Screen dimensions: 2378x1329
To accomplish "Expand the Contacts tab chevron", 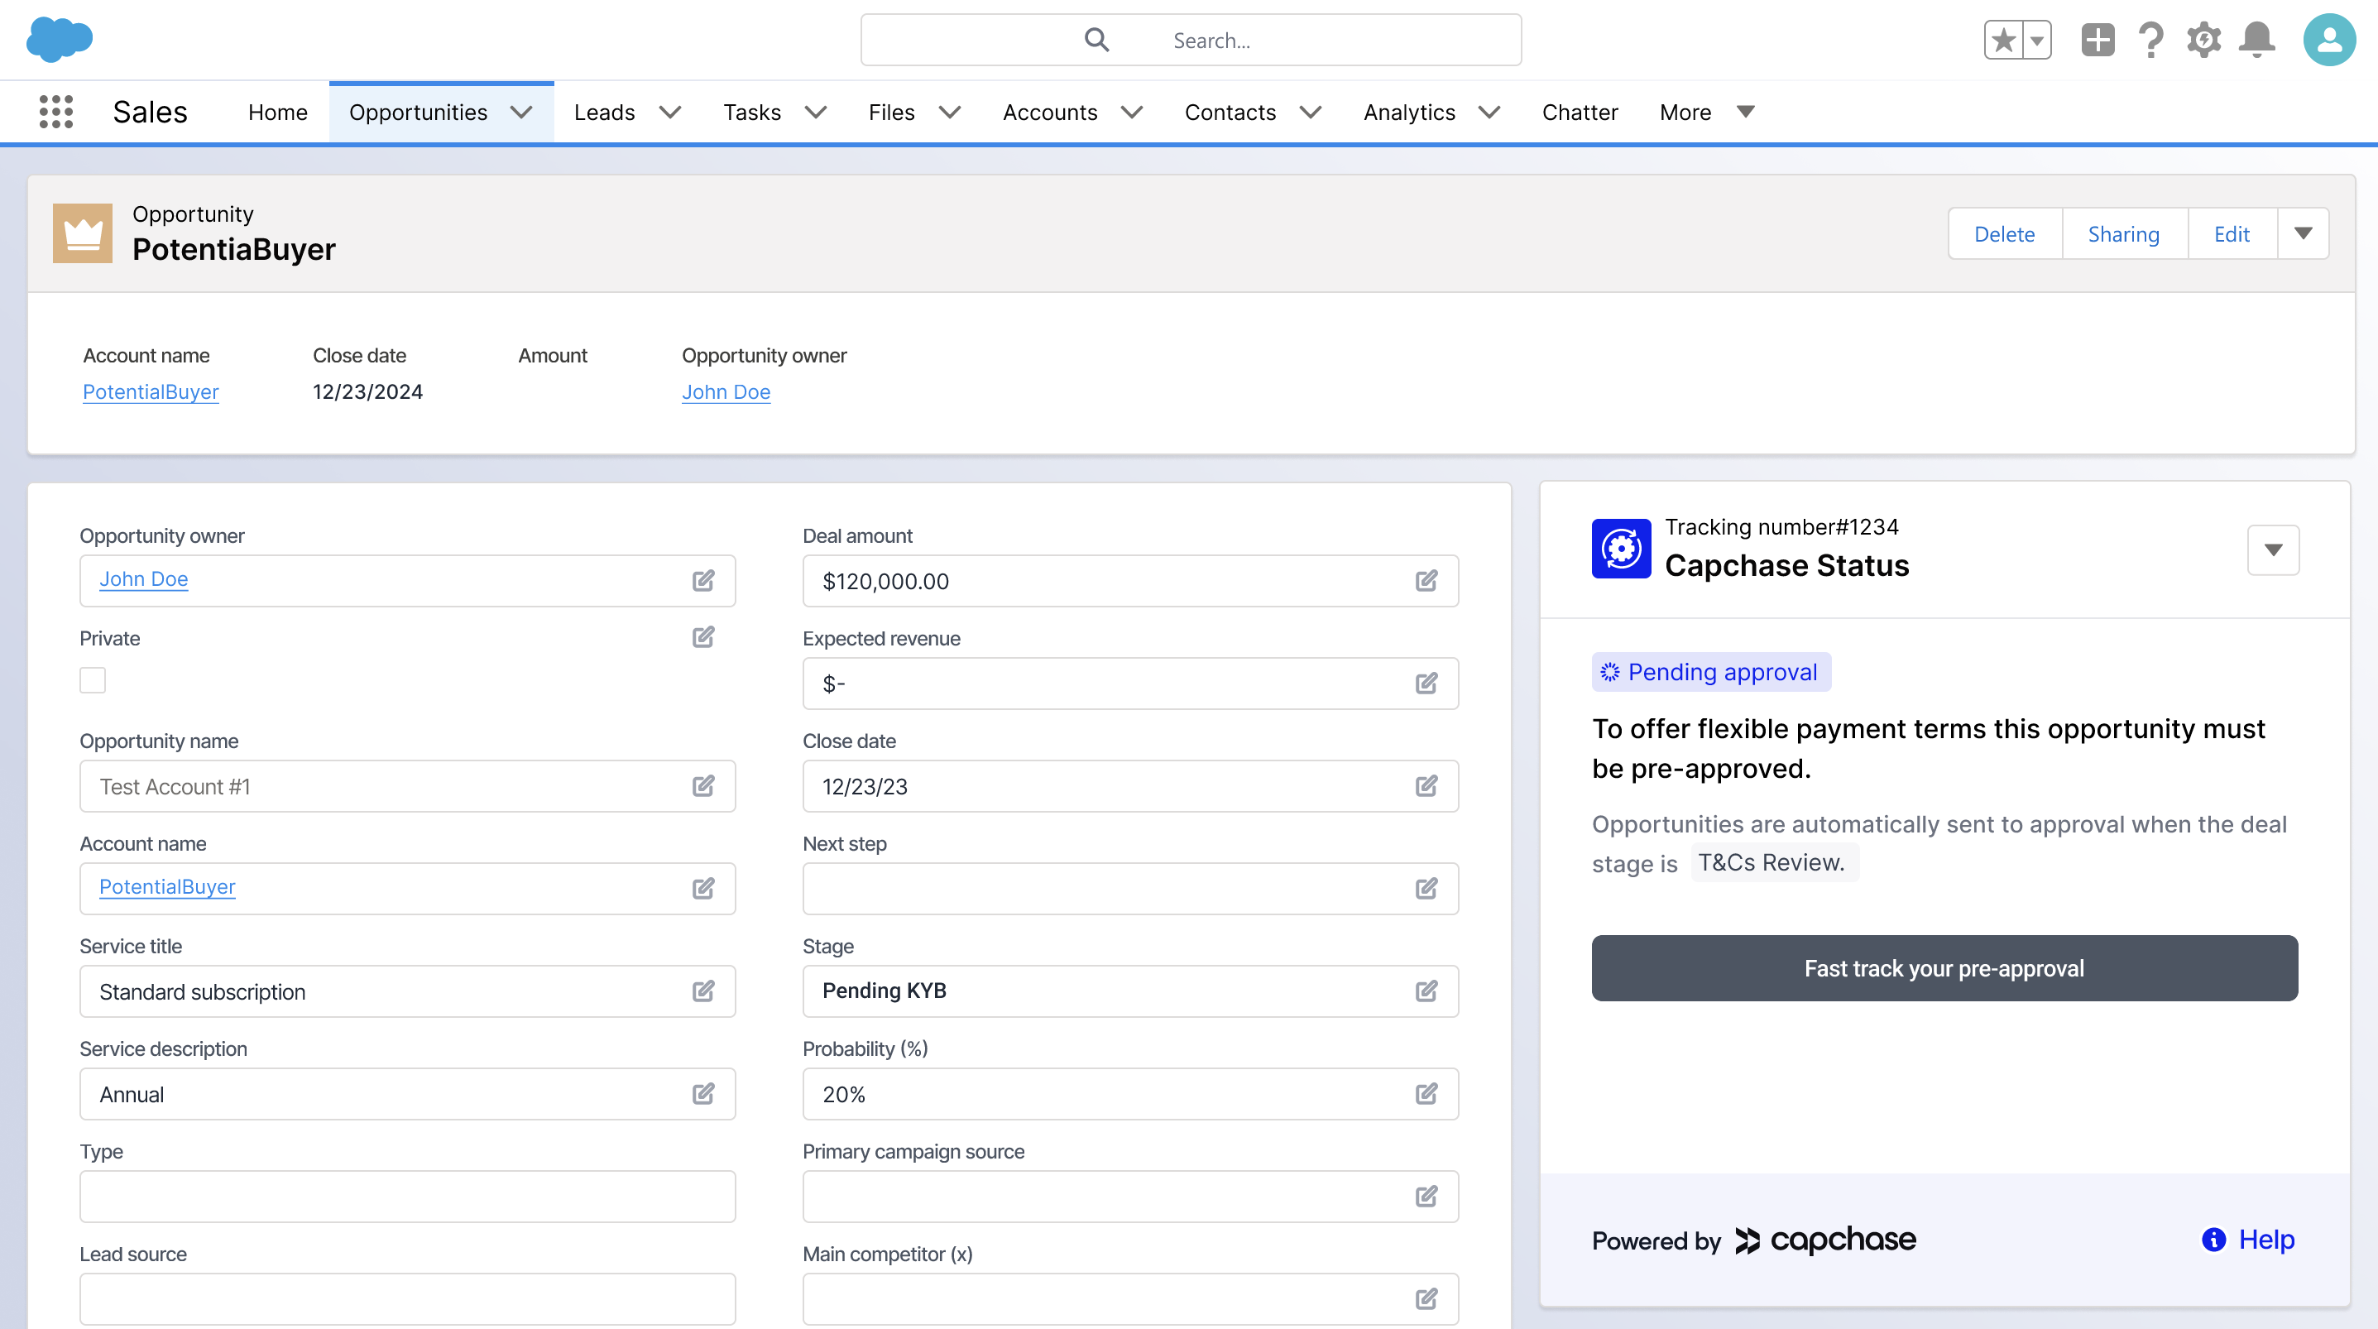I will coord(1310,112).
